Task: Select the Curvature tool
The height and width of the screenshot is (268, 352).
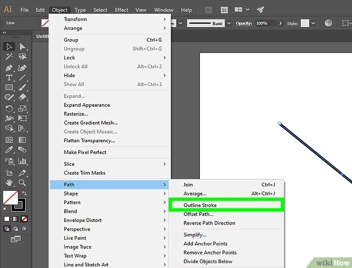Action: coord(22,68)
